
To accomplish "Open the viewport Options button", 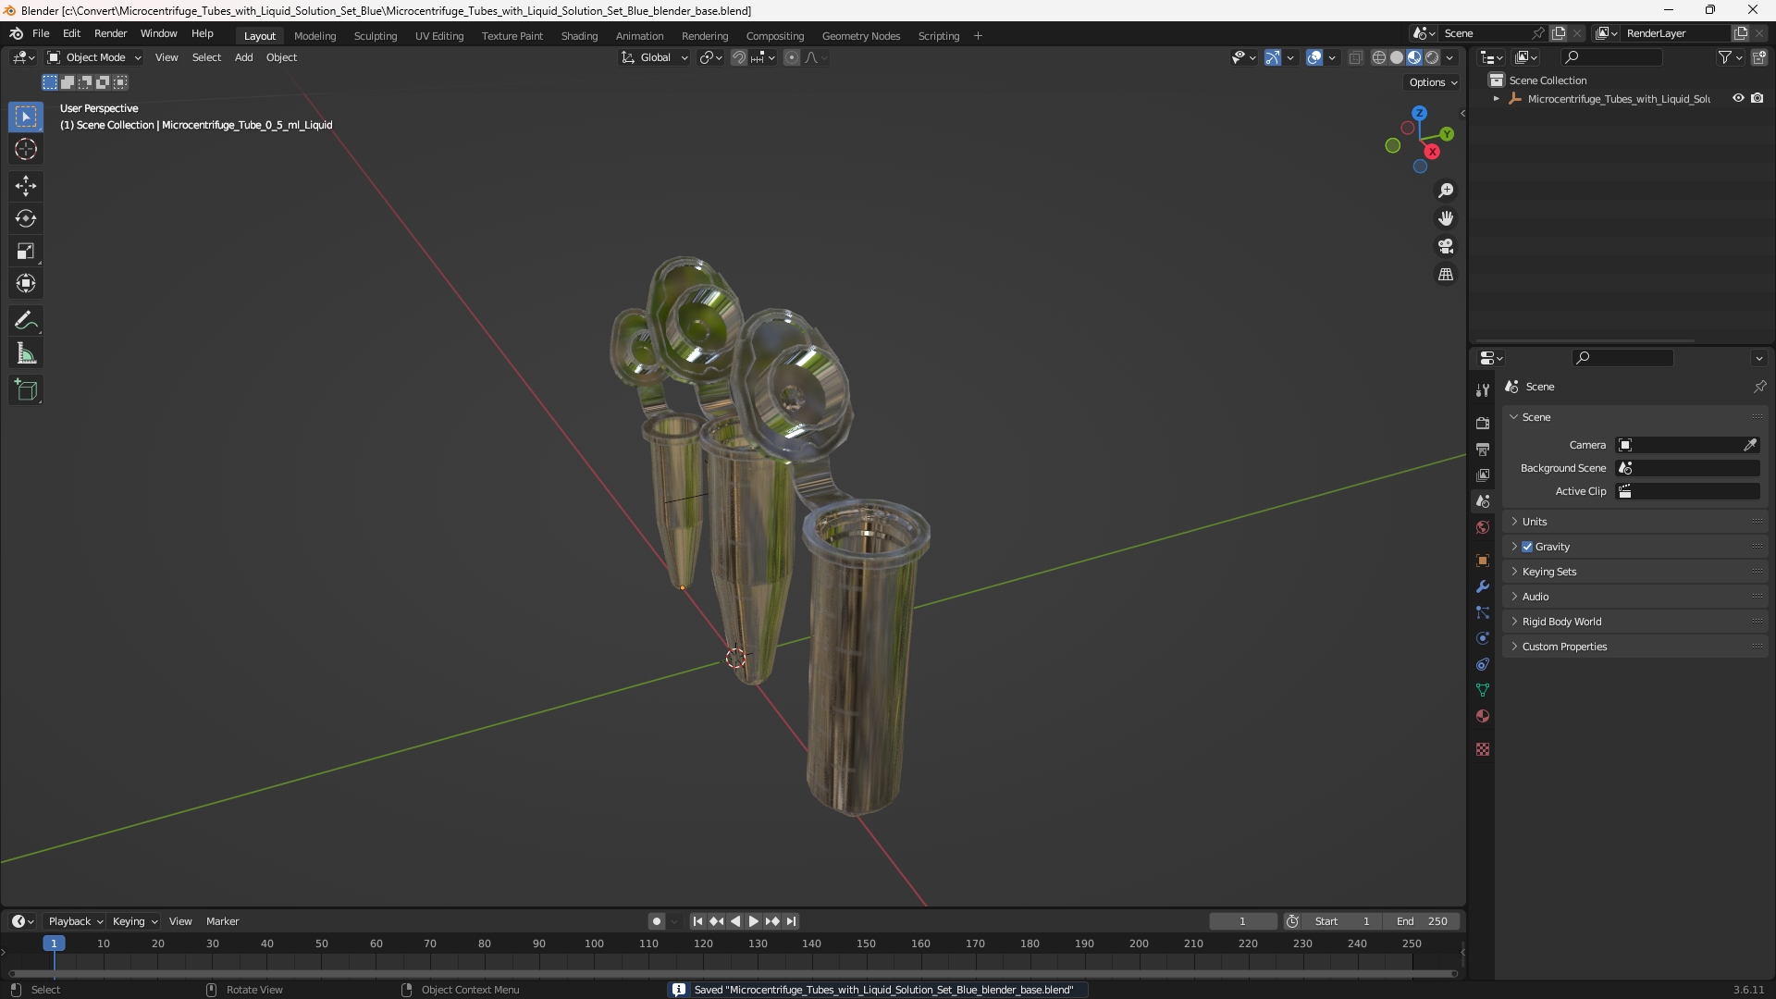I will pyautogui.click(x=1433, y=82).
